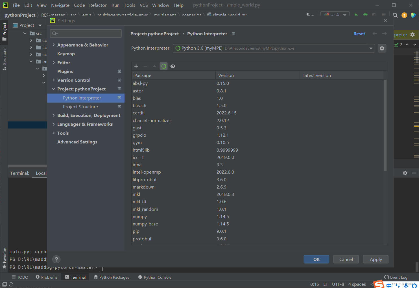Open the VCS menu
Viewport: 419px width, 288px height.
pyautogui.click(x=144, y=5)
